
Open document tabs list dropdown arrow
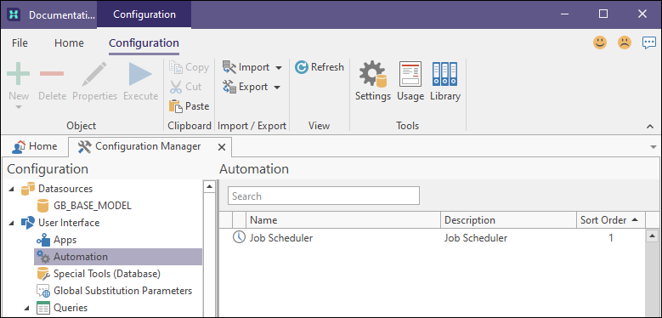pyautogui.click(x=654, y=147)
